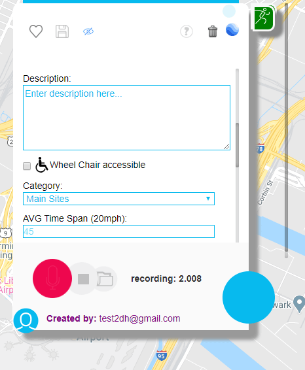305x370 pixels.
Task: Click the AVG Time Span input field
Action: tap(119, 231)
